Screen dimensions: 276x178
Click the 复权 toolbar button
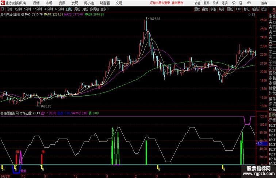click(197, 9)
